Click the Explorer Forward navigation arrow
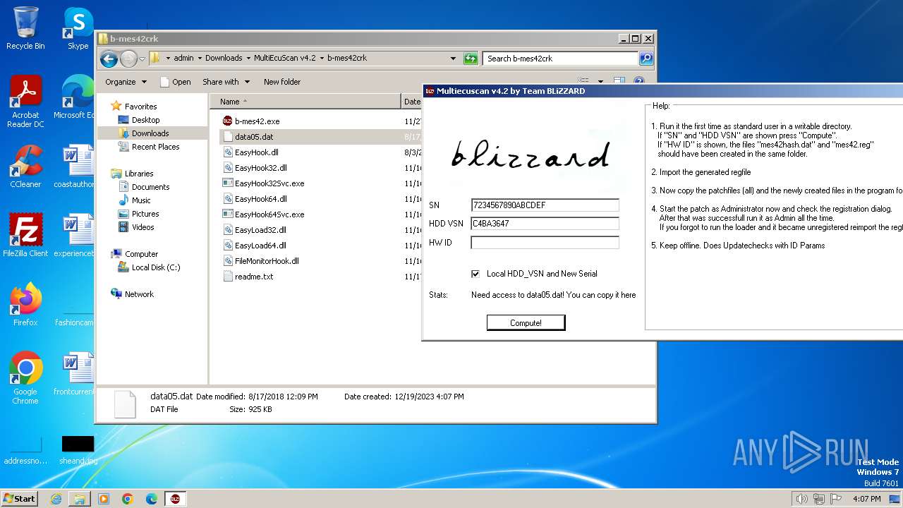 pyautogui.click(x=128, y=59)
